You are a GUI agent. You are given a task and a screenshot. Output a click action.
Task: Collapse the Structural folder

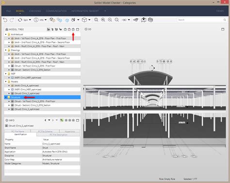coord(6,97)
